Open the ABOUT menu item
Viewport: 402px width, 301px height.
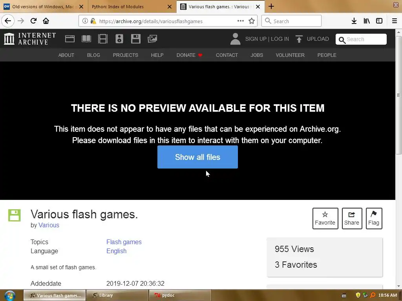pos(66,55)
